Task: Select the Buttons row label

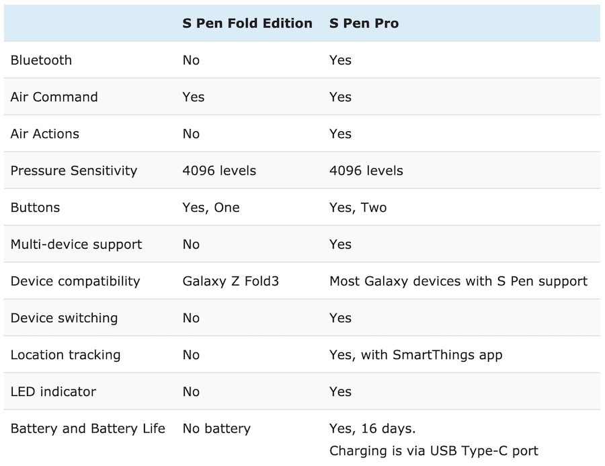Action: tap(35, 208)
